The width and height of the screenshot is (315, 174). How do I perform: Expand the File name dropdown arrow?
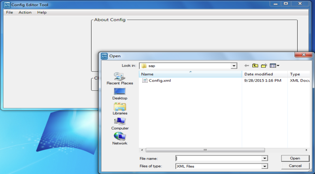(265, 159)
